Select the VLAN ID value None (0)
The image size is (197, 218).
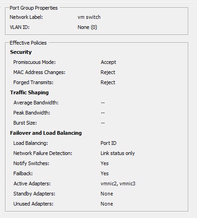click(x=87, y=27)
